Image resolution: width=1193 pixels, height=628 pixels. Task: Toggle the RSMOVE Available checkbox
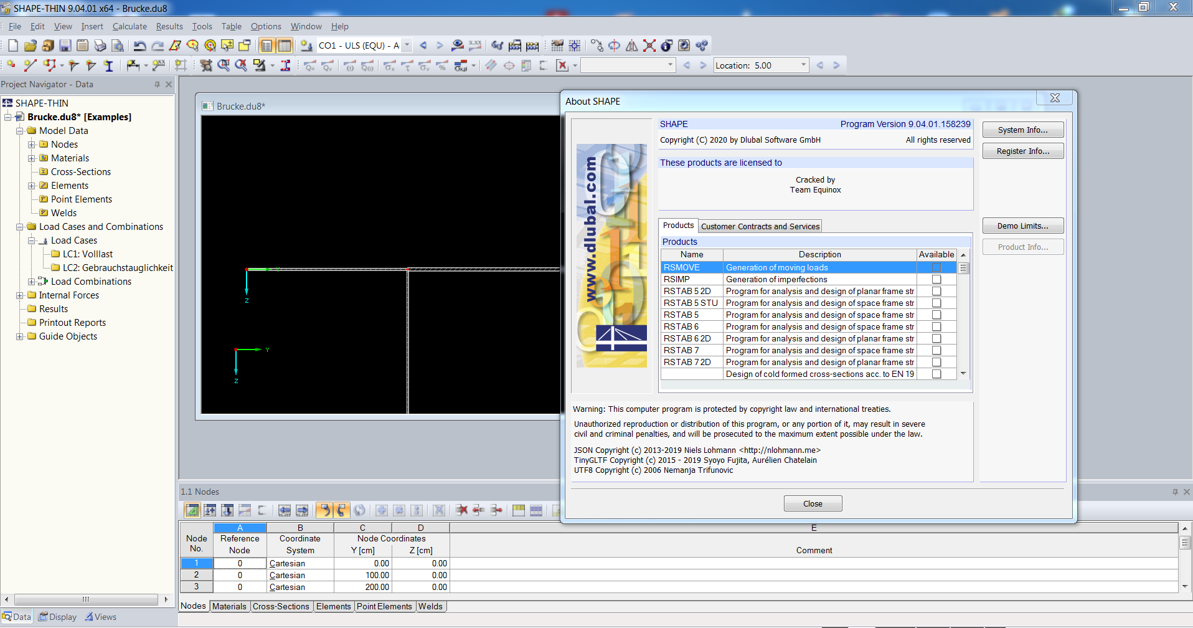(x=936, y=267)
